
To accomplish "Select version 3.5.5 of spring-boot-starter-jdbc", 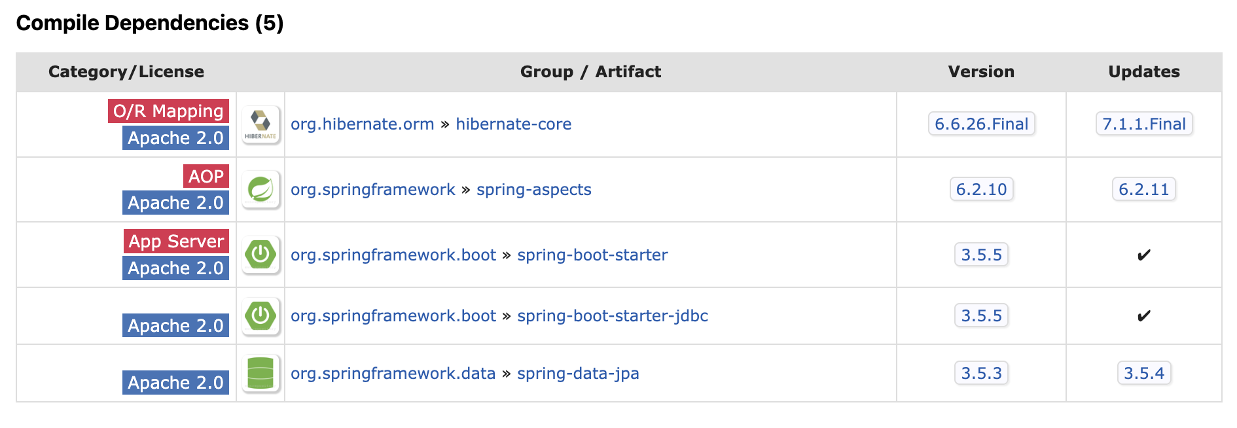I will tap(981, 315).
